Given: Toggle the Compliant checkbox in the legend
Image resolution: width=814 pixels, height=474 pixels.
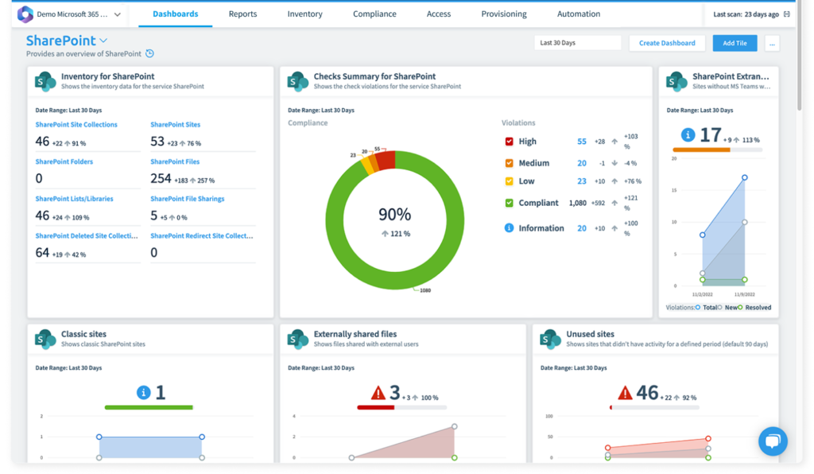Looking at the screenshot, I should coord(510,203).
